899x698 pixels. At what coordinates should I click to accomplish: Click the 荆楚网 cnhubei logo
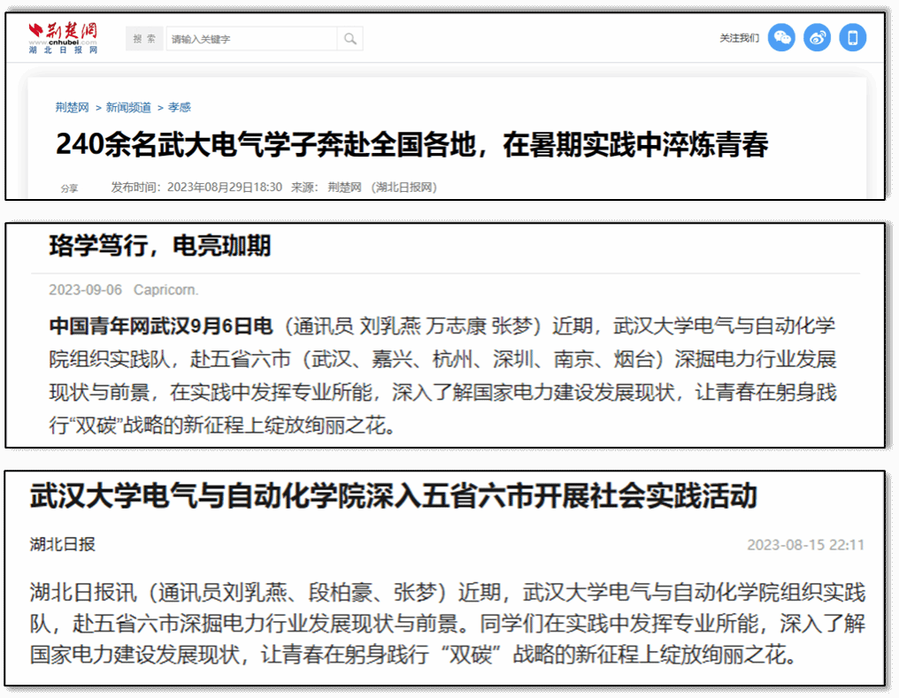pyautogui.click(x=63, y=38)
